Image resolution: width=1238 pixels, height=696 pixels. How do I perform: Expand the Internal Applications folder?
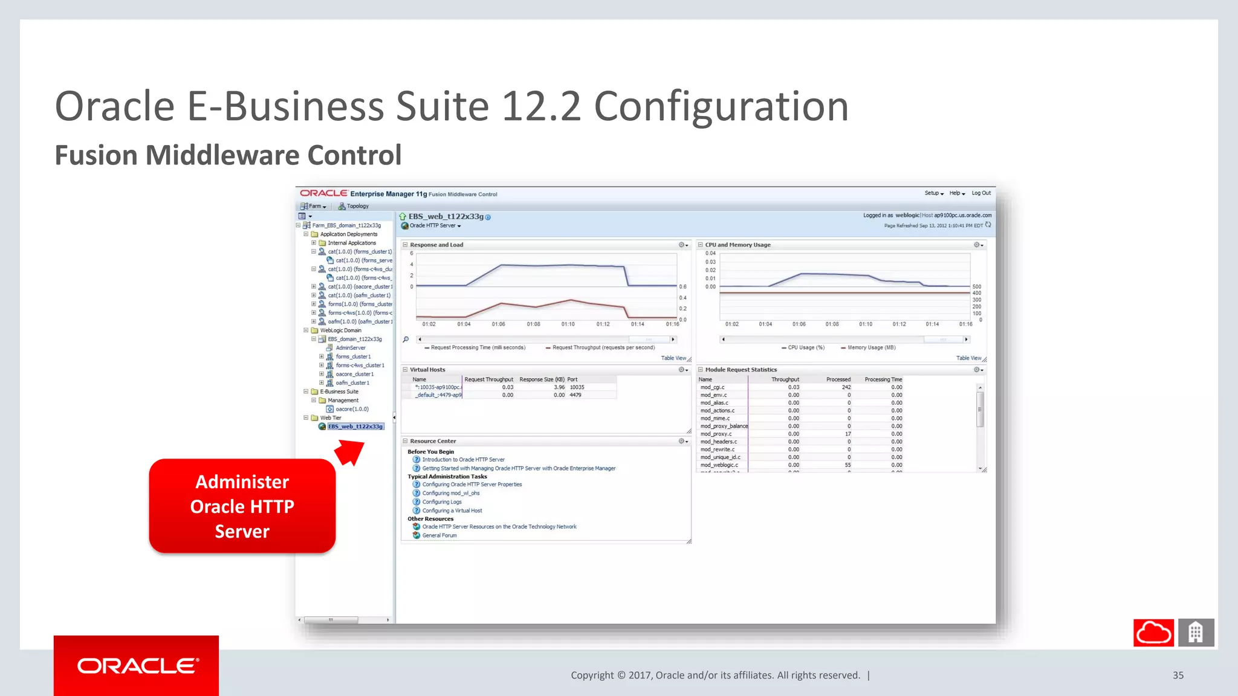[x=314, y=243]
